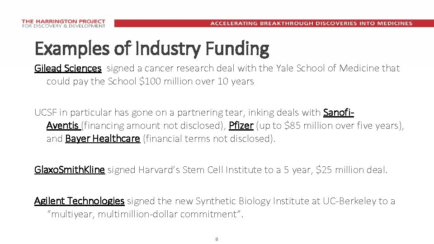Open the Bayer Healthcare link

point(103,139)
